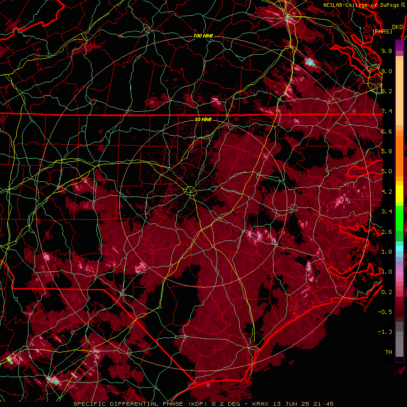The image size is (407, 407).
Task: Select the -0.5 scale value
Action: (x=385, y=312)
